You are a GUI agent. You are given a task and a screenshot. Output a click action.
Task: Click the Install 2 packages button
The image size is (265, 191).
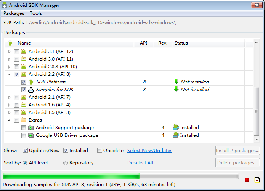(x=238, y=151)
